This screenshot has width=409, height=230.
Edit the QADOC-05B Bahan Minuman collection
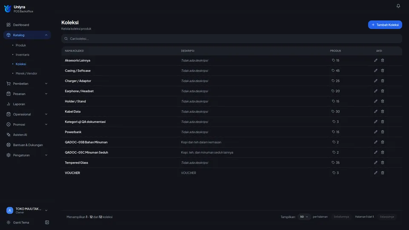pyautogui.click(x=376, y=142)
